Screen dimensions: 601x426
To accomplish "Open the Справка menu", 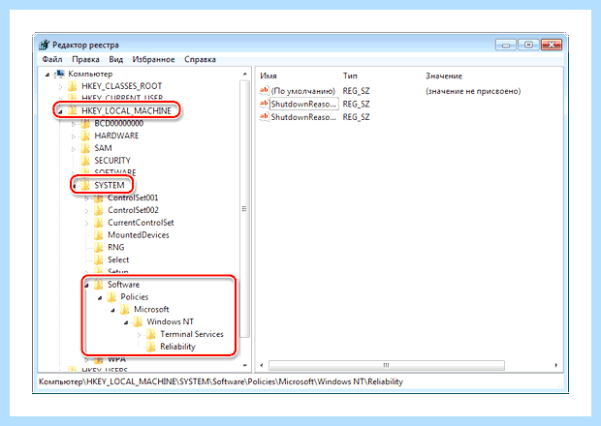I will 200,59.
